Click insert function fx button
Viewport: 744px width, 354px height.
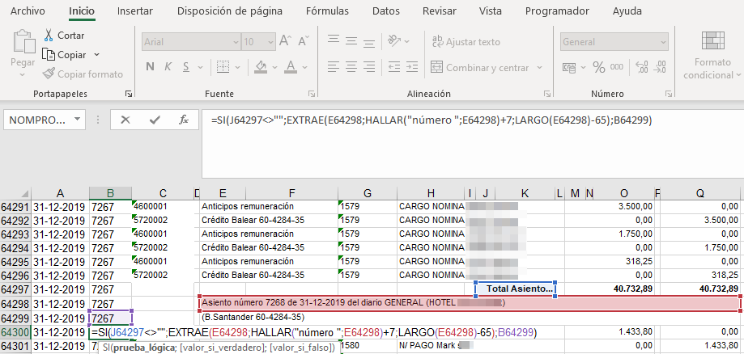pos(184,120)
